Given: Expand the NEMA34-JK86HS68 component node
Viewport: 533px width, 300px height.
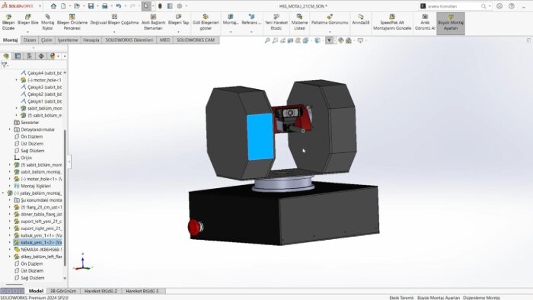Looking at the screenshot, I should (x=9, y=250).
